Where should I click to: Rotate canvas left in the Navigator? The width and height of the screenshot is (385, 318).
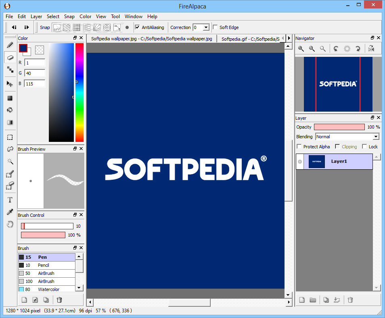pos(336,49)
